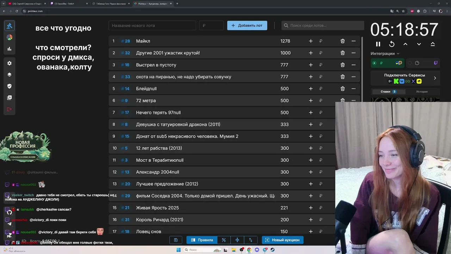This screenshot has height=254, width=451.
Task: Open the Правила rules button
Action: (x=202, y=240)
